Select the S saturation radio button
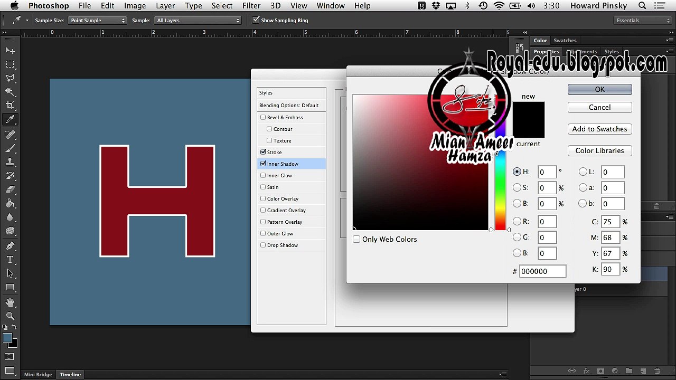Viewport: 676px width, 380px height. 517,187
